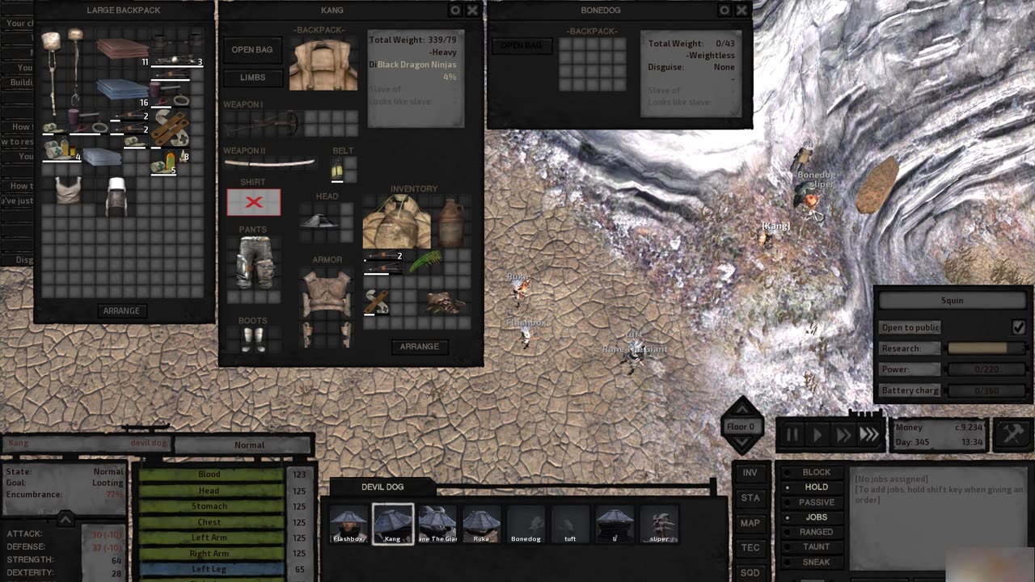The height and width of the screenshot is (582, 1035).
Task: Pick the brown fabric stack in Large Backpack
Action: (122, 48)
